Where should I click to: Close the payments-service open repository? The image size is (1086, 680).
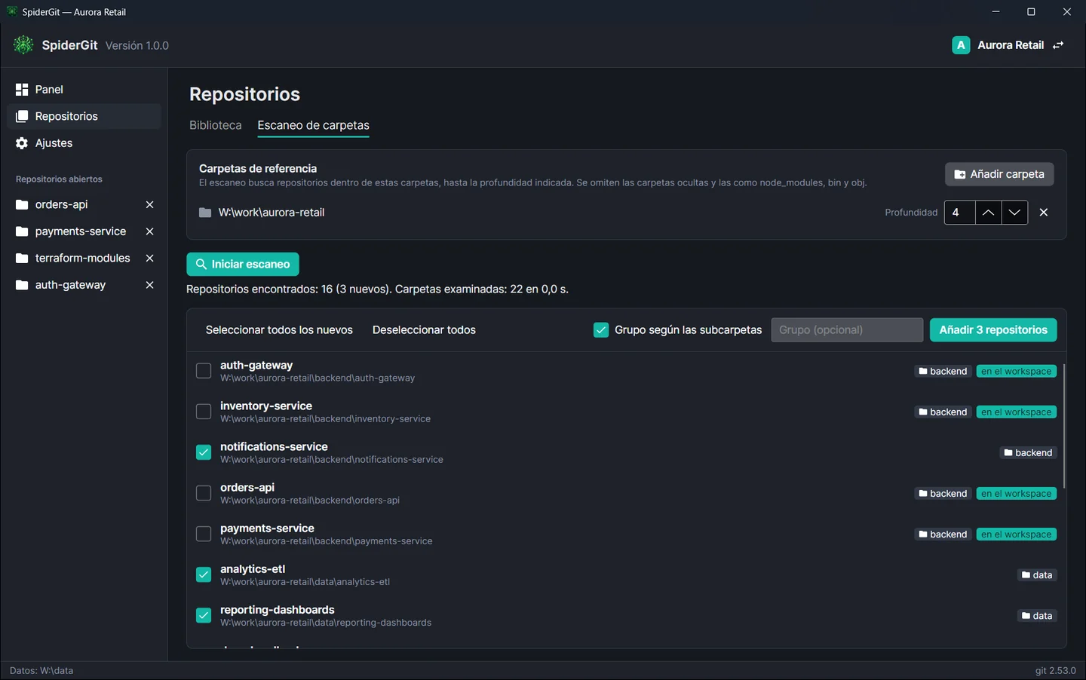149,231
